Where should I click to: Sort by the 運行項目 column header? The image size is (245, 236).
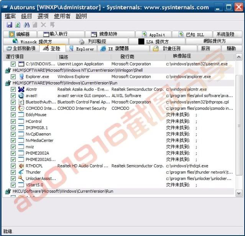pyautogui.click(x=30, y=57)
